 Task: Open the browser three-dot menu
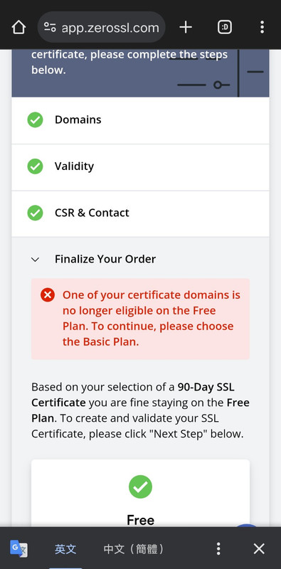(262, 27)
